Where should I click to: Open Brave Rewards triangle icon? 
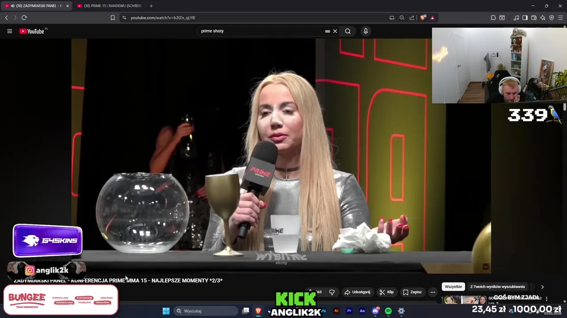point(432,18)
